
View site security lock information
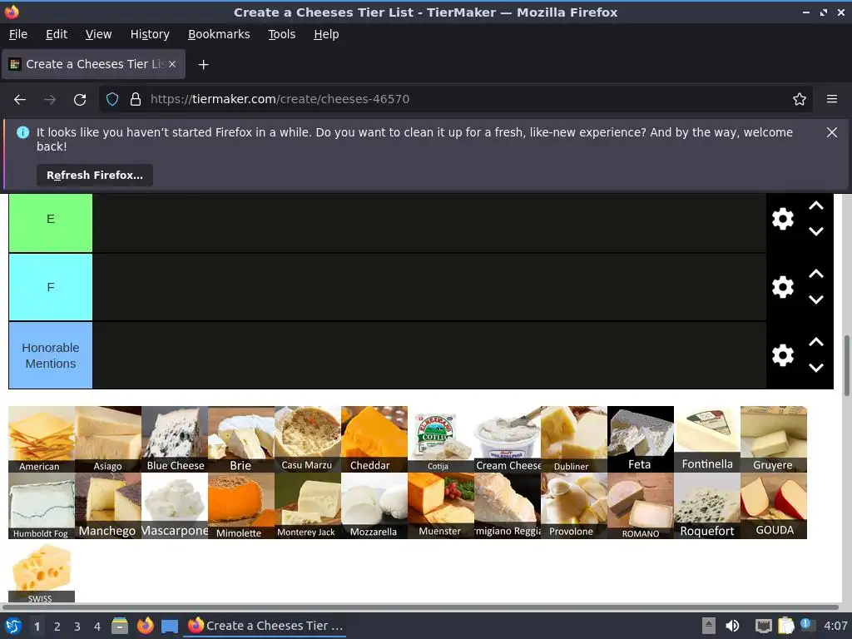click(136, 100)
